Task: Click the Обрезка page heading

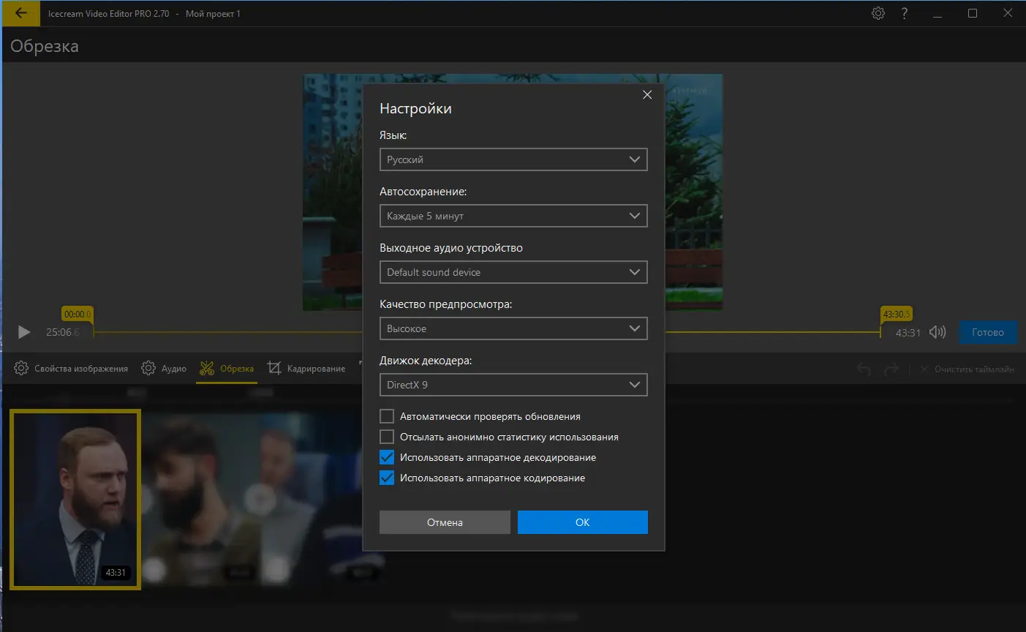Action: [45, 46]
